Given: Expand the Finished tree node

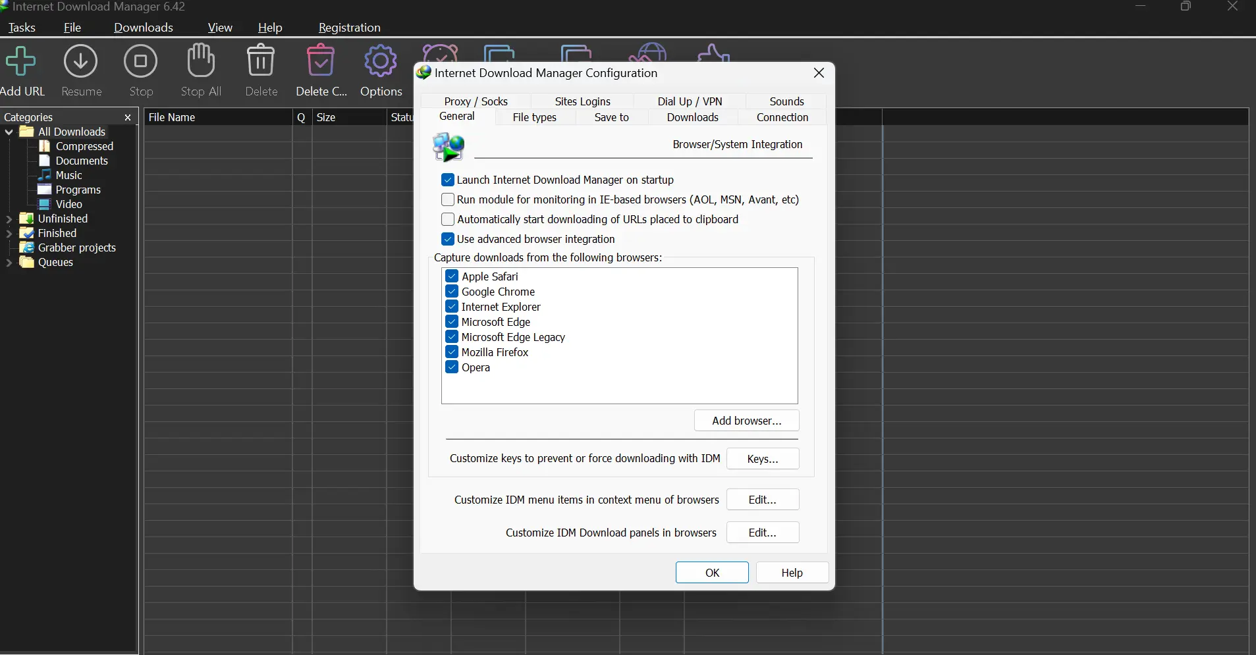Looking at the screenshot, I should [9, 233].
